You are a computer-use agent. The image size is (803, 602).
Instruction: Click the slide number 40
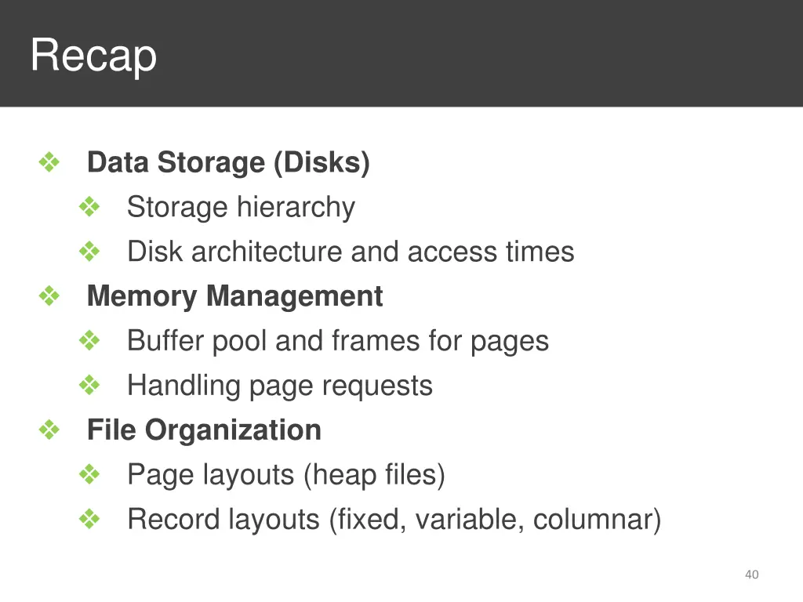click(x=752, y=575)
